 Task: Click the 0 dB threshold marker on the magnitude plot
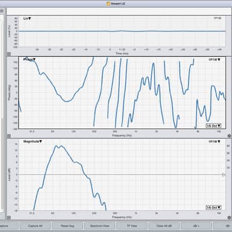223,175
